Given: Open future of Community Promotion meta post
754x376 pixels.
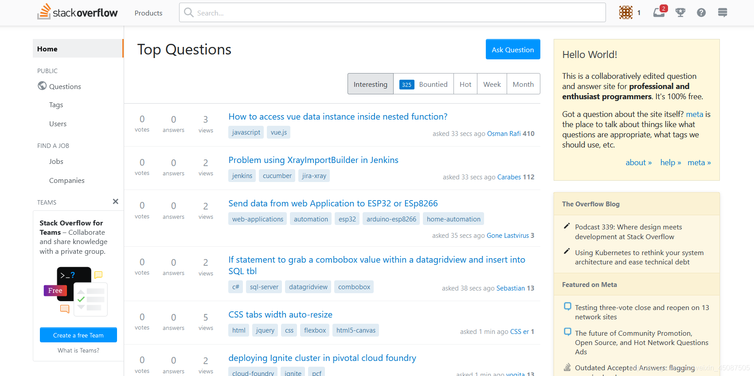Looking at the screenshot, I should click(641, 342).
